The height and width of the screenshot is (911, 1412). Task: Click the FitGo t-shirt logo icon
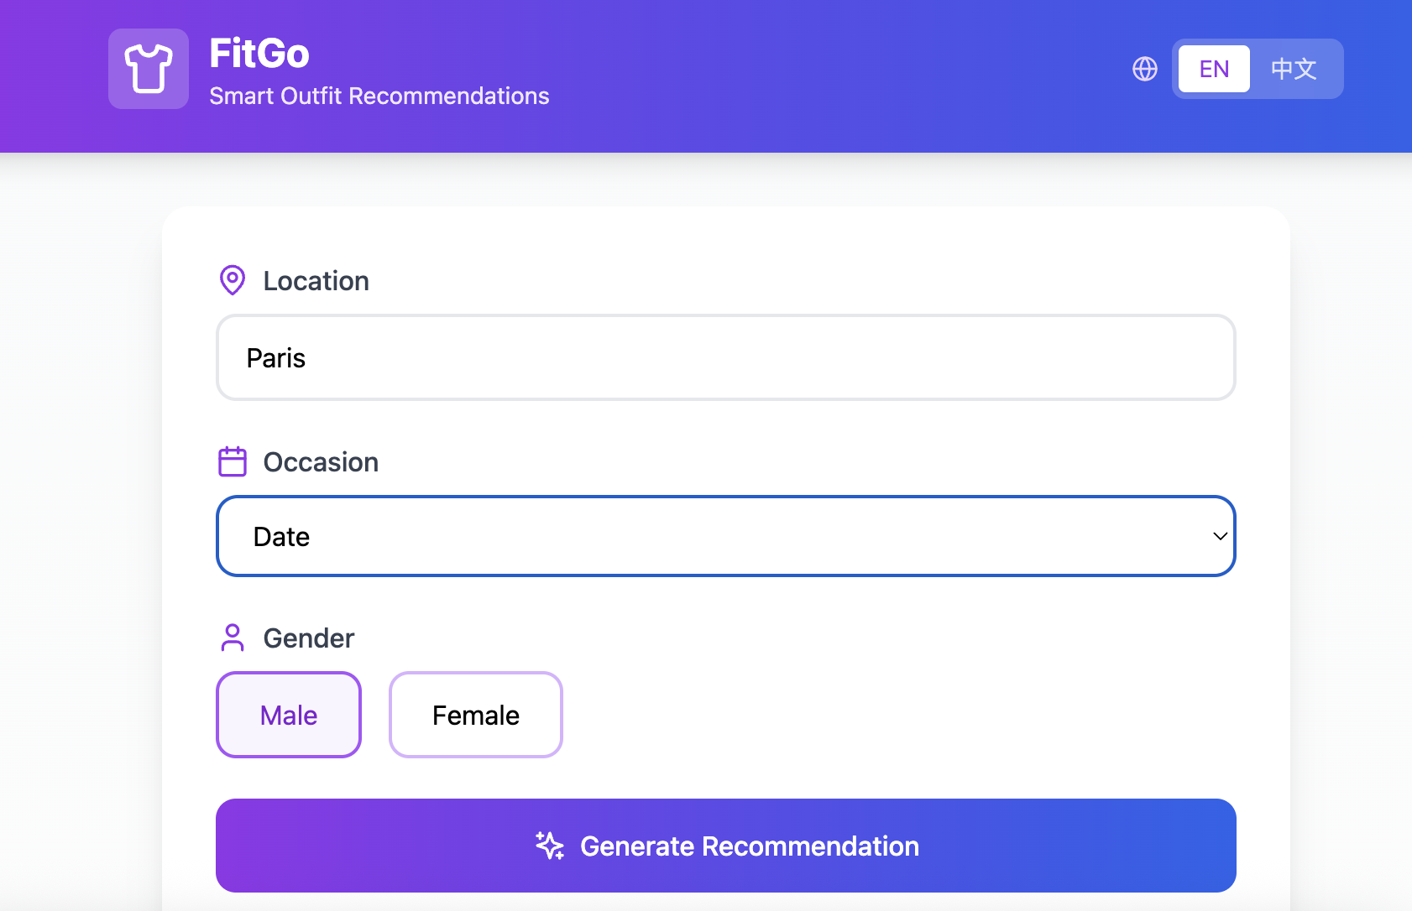[149, 69]
